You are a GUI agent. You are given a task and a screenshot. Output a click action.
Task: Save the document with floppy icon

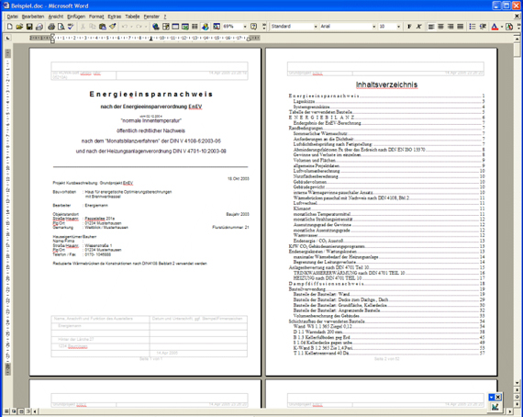click(x=29, y=27)
